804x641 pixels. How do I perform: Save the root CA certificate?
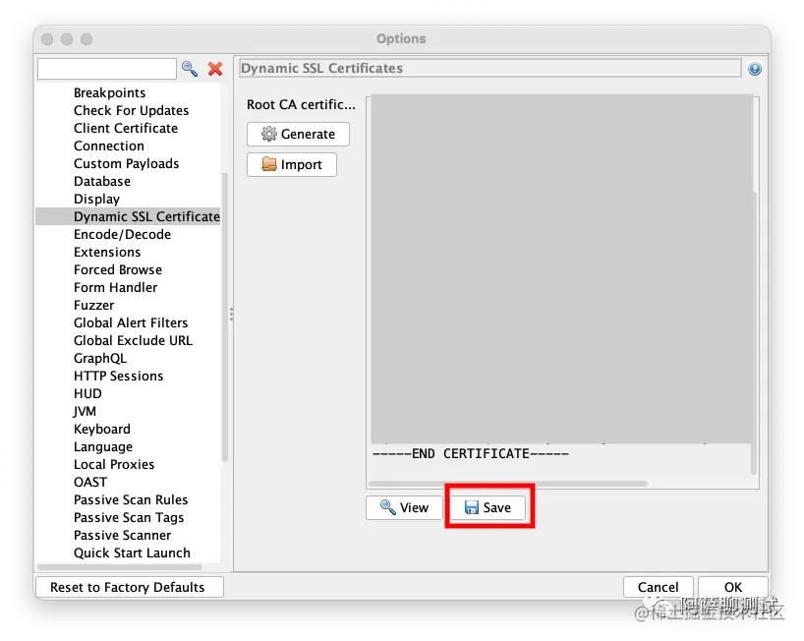[x=488, y=507]
